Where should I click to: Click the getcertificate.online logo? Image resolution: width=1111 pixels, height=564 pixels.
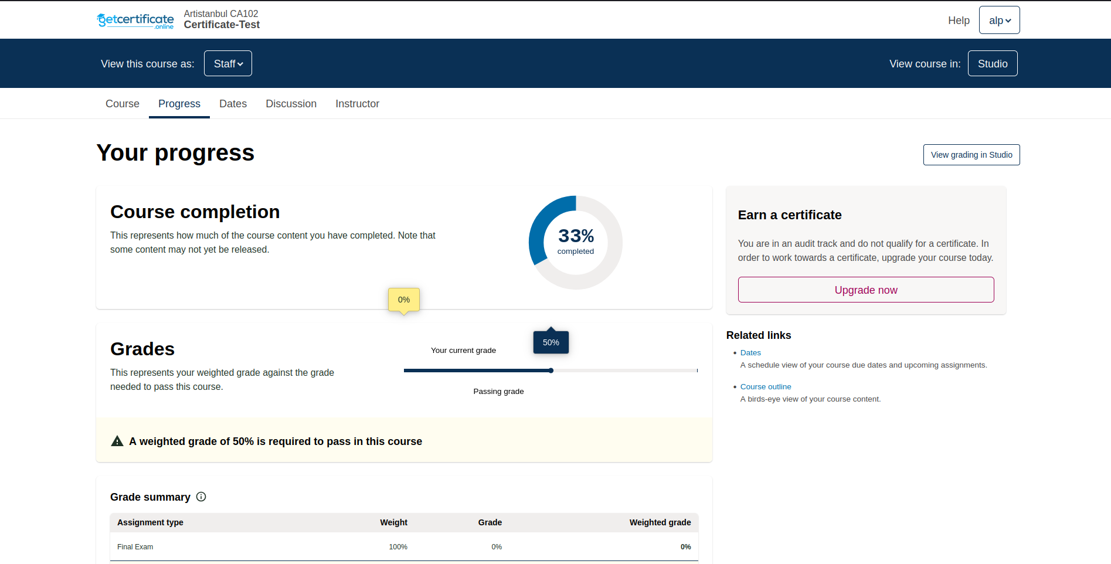pyautogui.click(x=135, y=20)
